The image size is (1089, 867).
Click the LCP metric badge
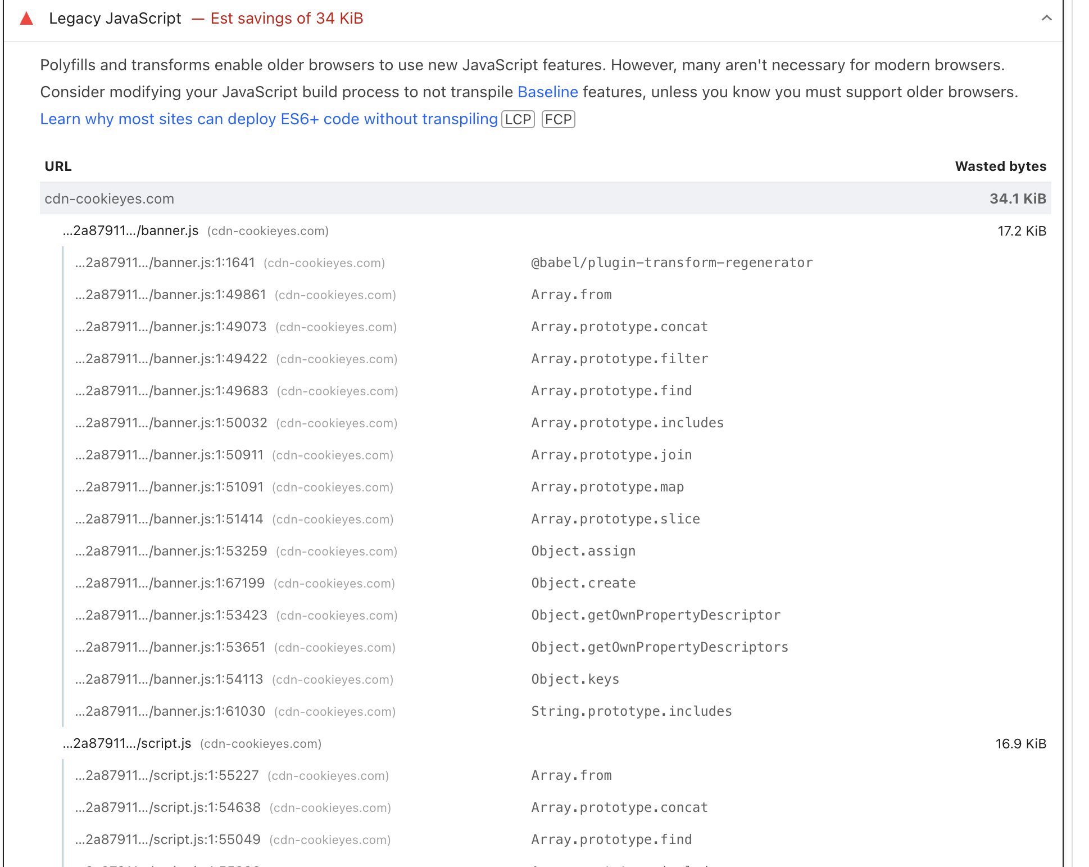[x=518, y=119]
